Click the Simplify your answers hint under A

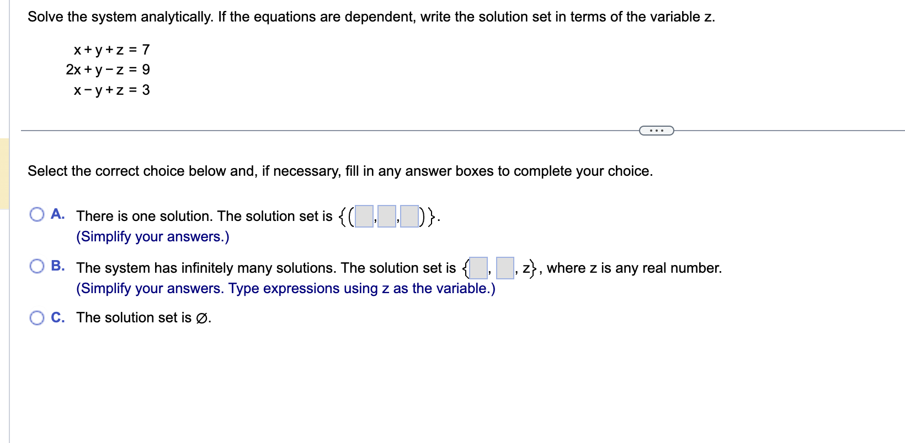[152, 236]
